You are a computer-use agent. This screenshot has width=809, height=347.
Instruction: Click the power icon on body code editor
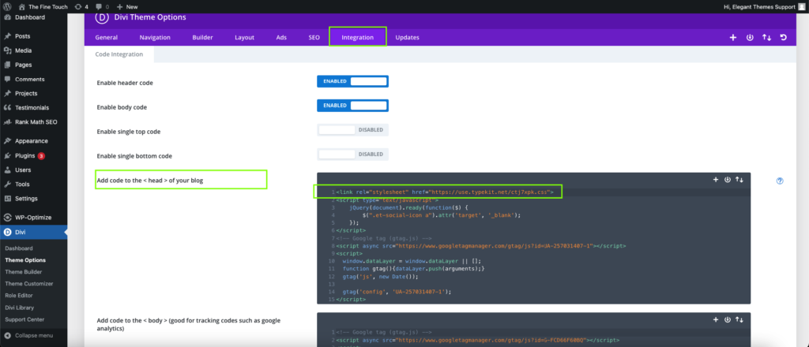728,319
